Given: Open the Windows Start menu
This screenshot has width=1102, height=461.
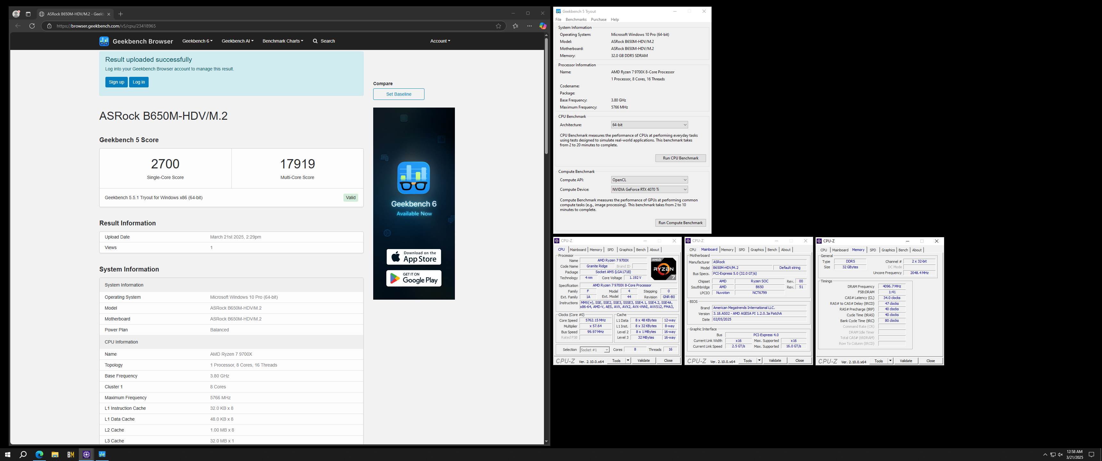Looking at the screenshot, I should pos(8,455).
